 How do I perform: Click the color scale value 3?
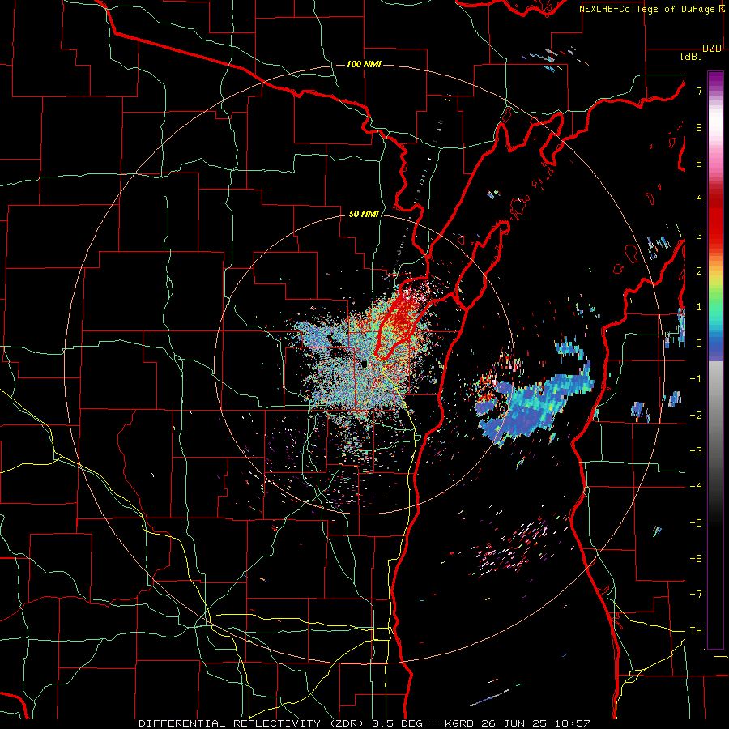[699, 235]
